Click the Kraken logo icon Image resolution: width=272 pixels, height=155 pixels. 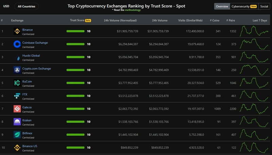click(x=17, y=122)
